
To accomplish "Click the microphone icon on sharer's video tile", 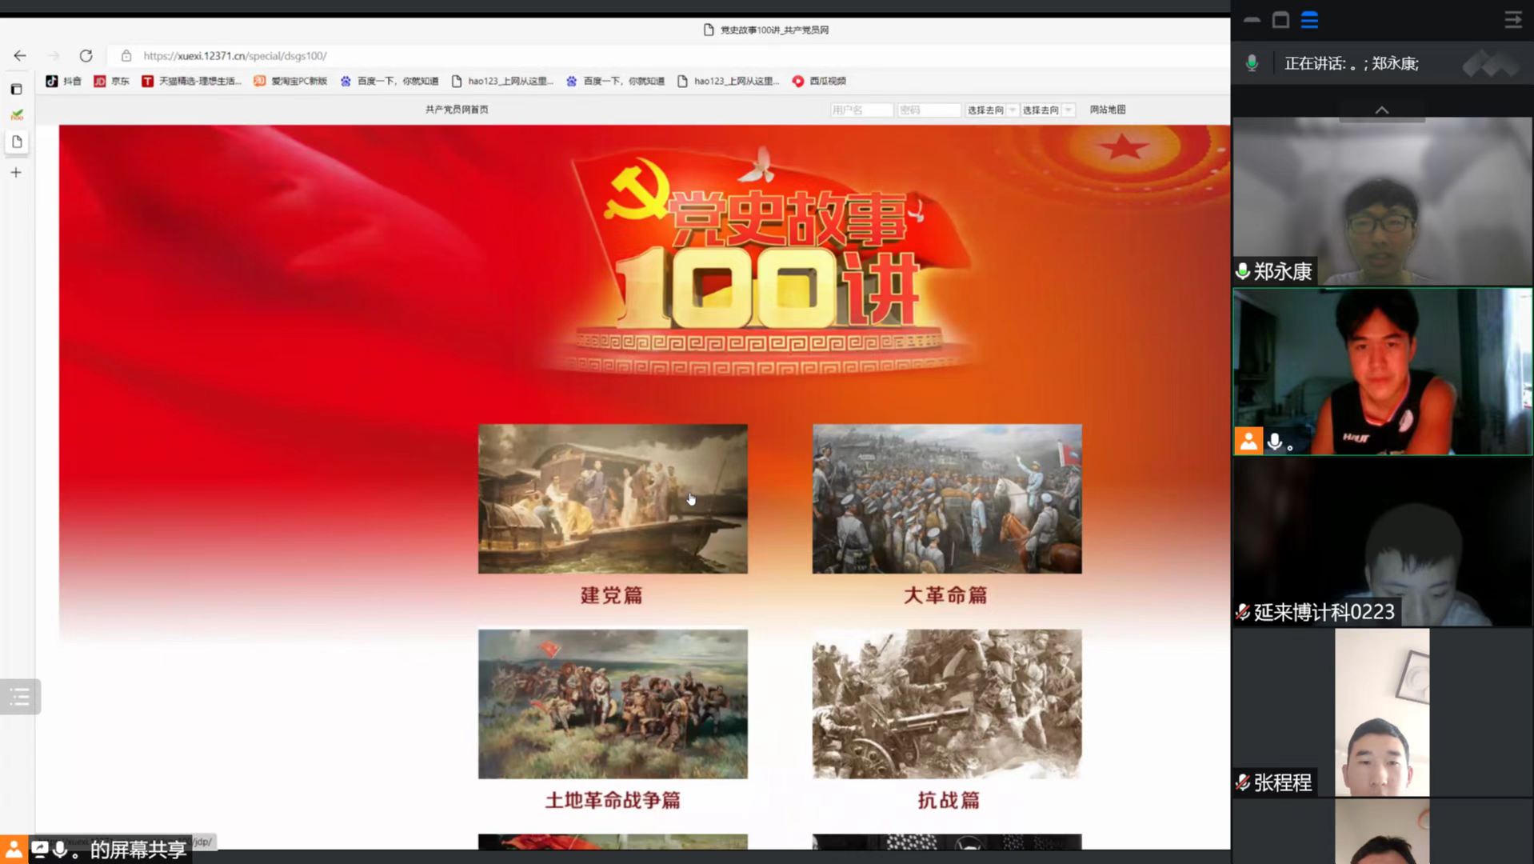I will [x=1275, y=442].
